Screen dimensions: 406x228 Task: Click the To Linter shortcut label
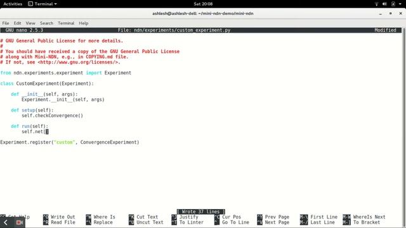[x=192, y=222]
